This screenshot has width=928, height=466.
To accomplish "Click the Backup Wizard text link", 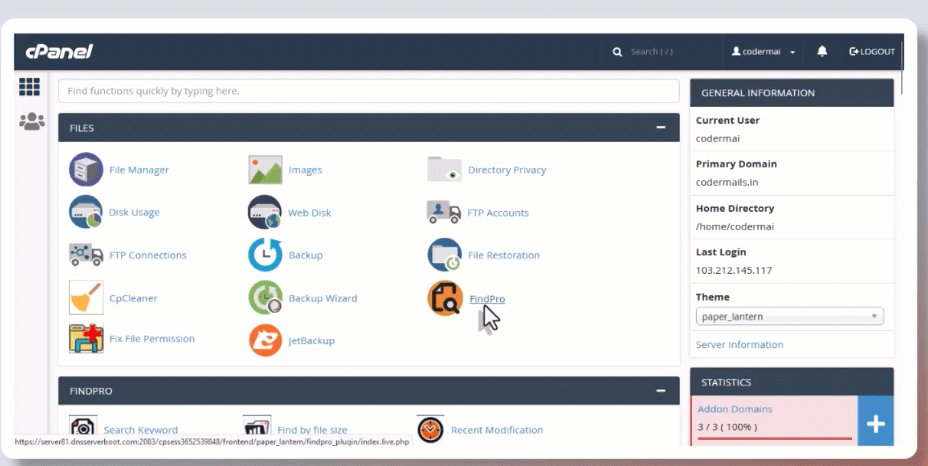I will (x=322, y=298).
